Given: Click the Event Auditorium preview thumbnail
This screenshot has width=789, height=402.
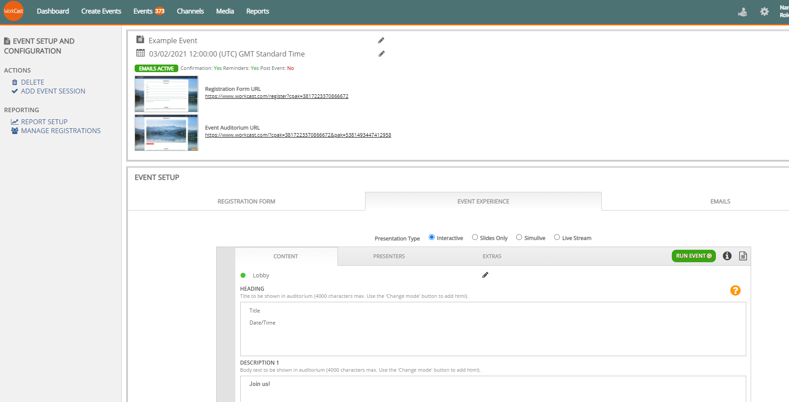Looking at the screenshot, I should [166, 133].
